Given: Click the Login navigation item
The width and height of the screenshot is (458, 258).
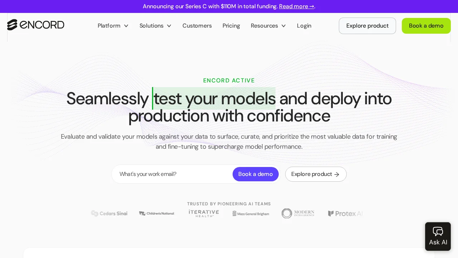Looking at the screenshot, I should (x=304, y=26).
